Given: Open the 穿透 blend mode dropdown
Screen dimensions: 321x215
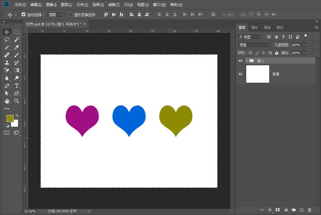Looking at the screenshot, I should click(254, 45).
